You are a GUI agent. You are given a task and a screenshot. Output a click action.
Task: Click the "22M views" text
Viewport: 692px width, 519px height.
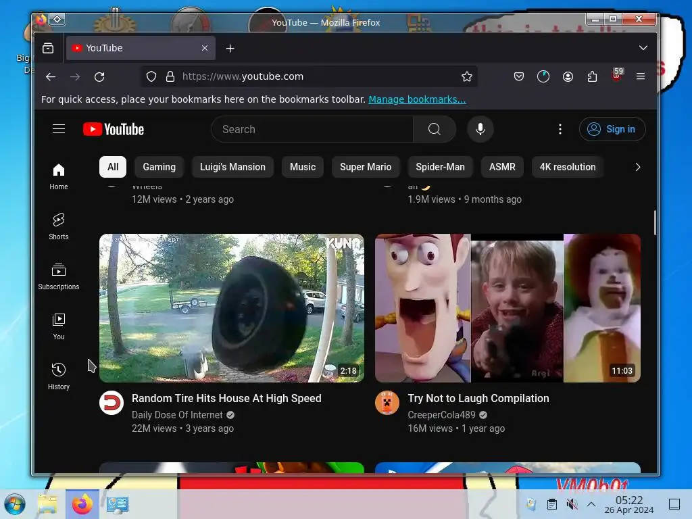(154, 428)
